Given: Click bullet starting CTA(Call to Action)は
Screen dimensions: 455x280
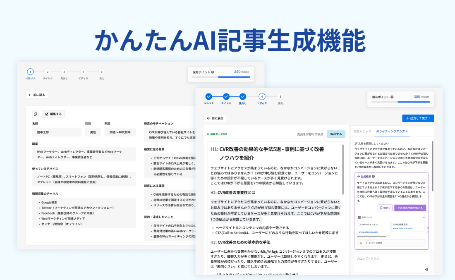Looking at the screenshot, I should pos(277,233).
